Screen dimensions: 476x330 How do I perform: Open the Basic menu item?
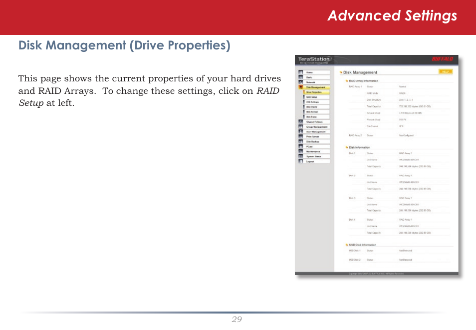coord(317,77)
